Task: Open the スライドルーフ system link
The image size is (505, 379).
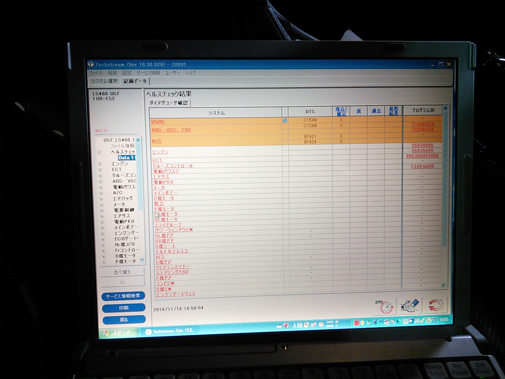Action: coord(168,225)
